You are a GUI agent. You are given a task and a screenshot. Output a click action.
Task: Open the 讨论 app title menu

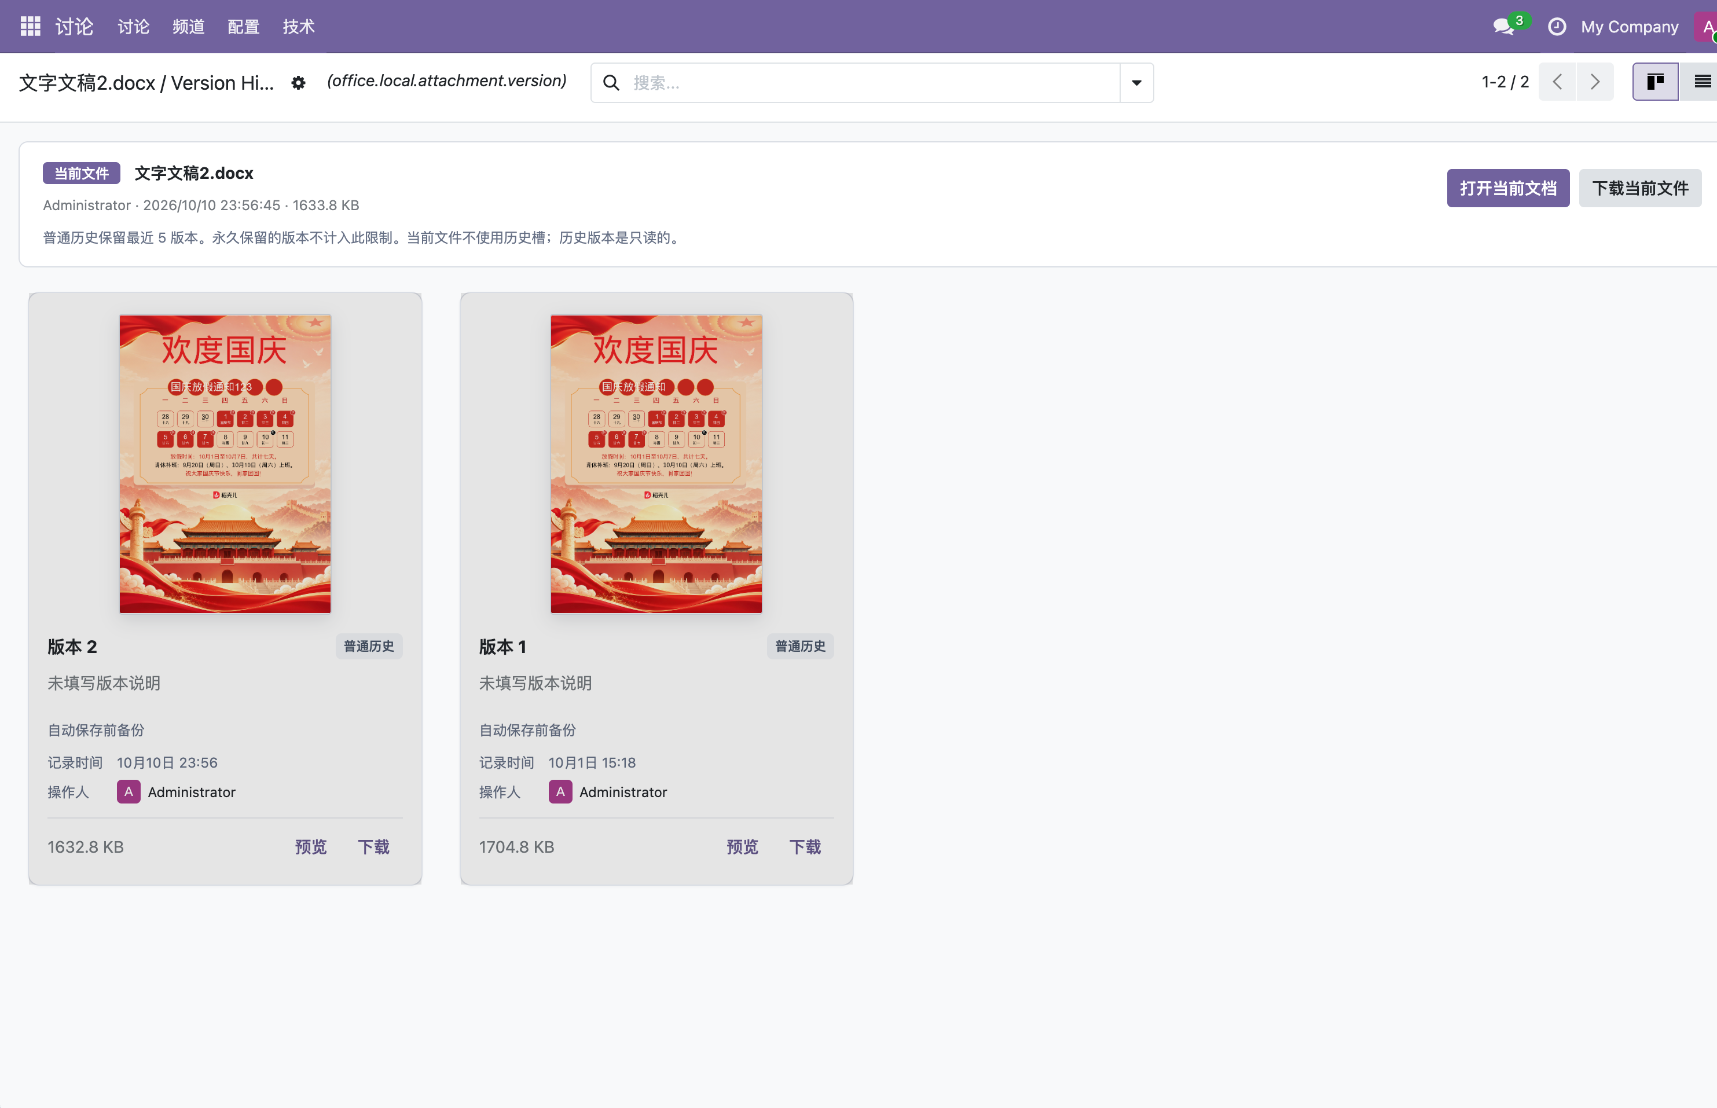[x=74, y=27]
